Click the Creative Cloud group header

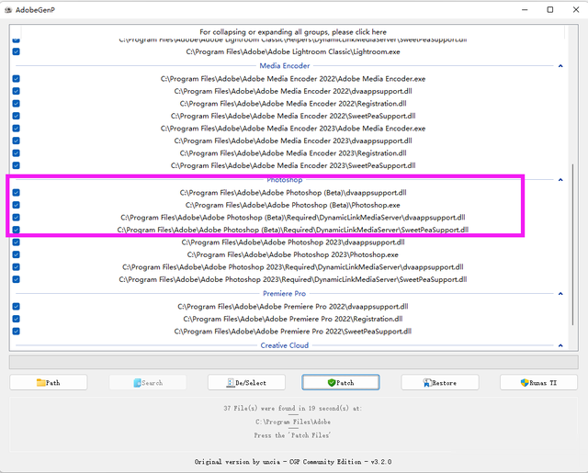point(285,345)
